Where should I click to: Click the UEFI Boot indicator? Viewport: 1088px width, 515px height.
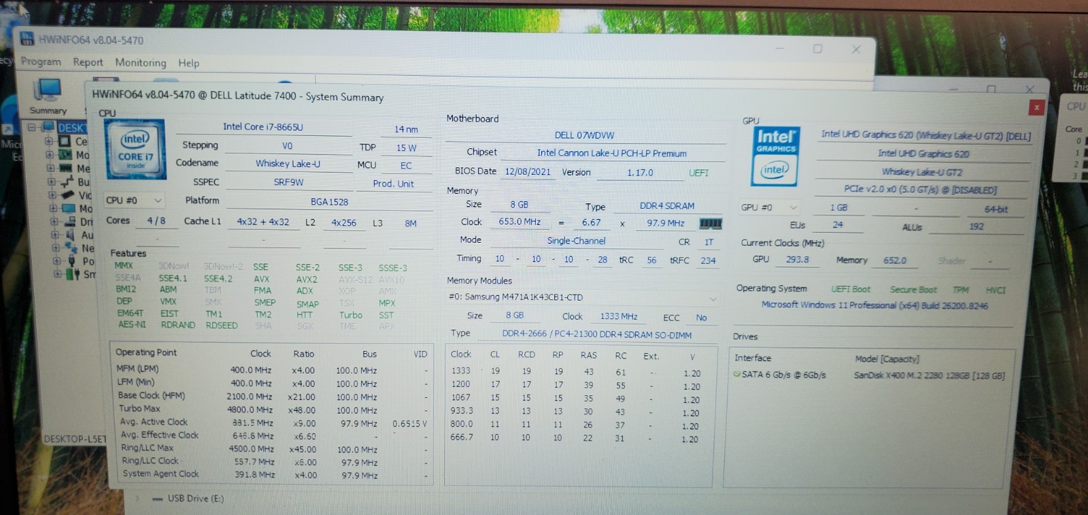point(850,289)
